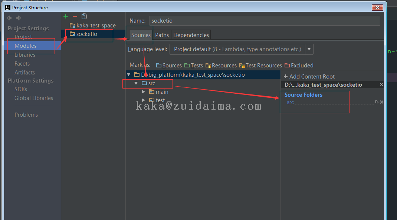Screen dimensions: 397x220
Task: Expand the test folder node
Action: point(143,100)
